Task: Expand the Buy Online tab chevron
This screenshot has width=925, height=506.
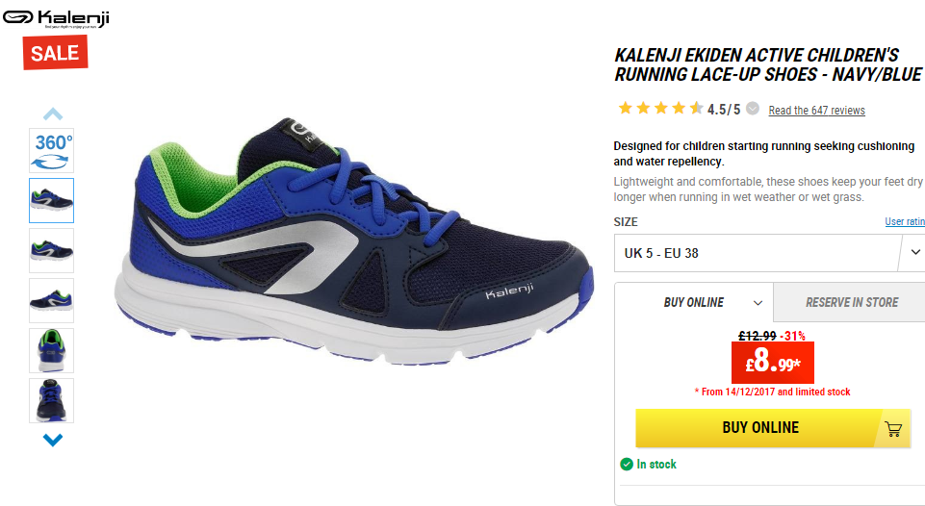Action: point(758,303)
